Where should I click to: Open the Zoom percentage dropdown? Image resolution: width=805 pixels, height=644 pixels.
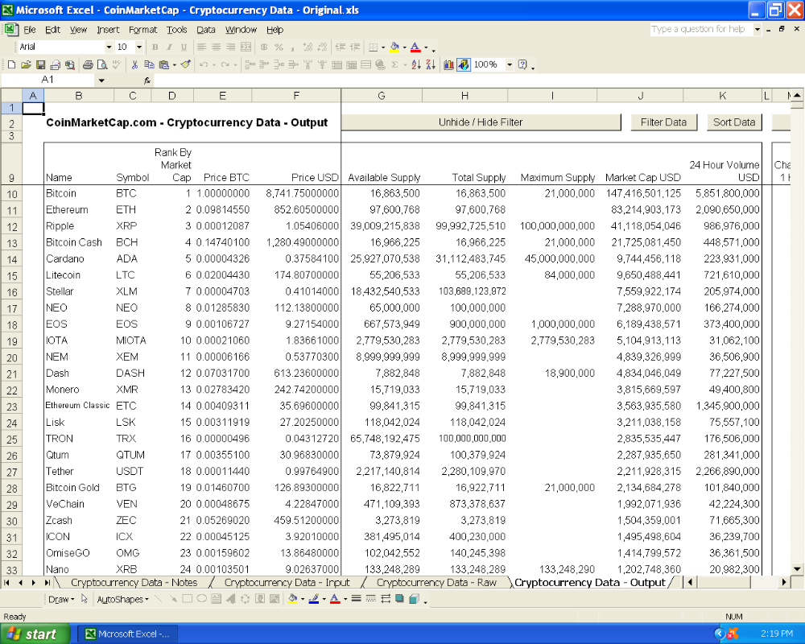pos(510,64)
